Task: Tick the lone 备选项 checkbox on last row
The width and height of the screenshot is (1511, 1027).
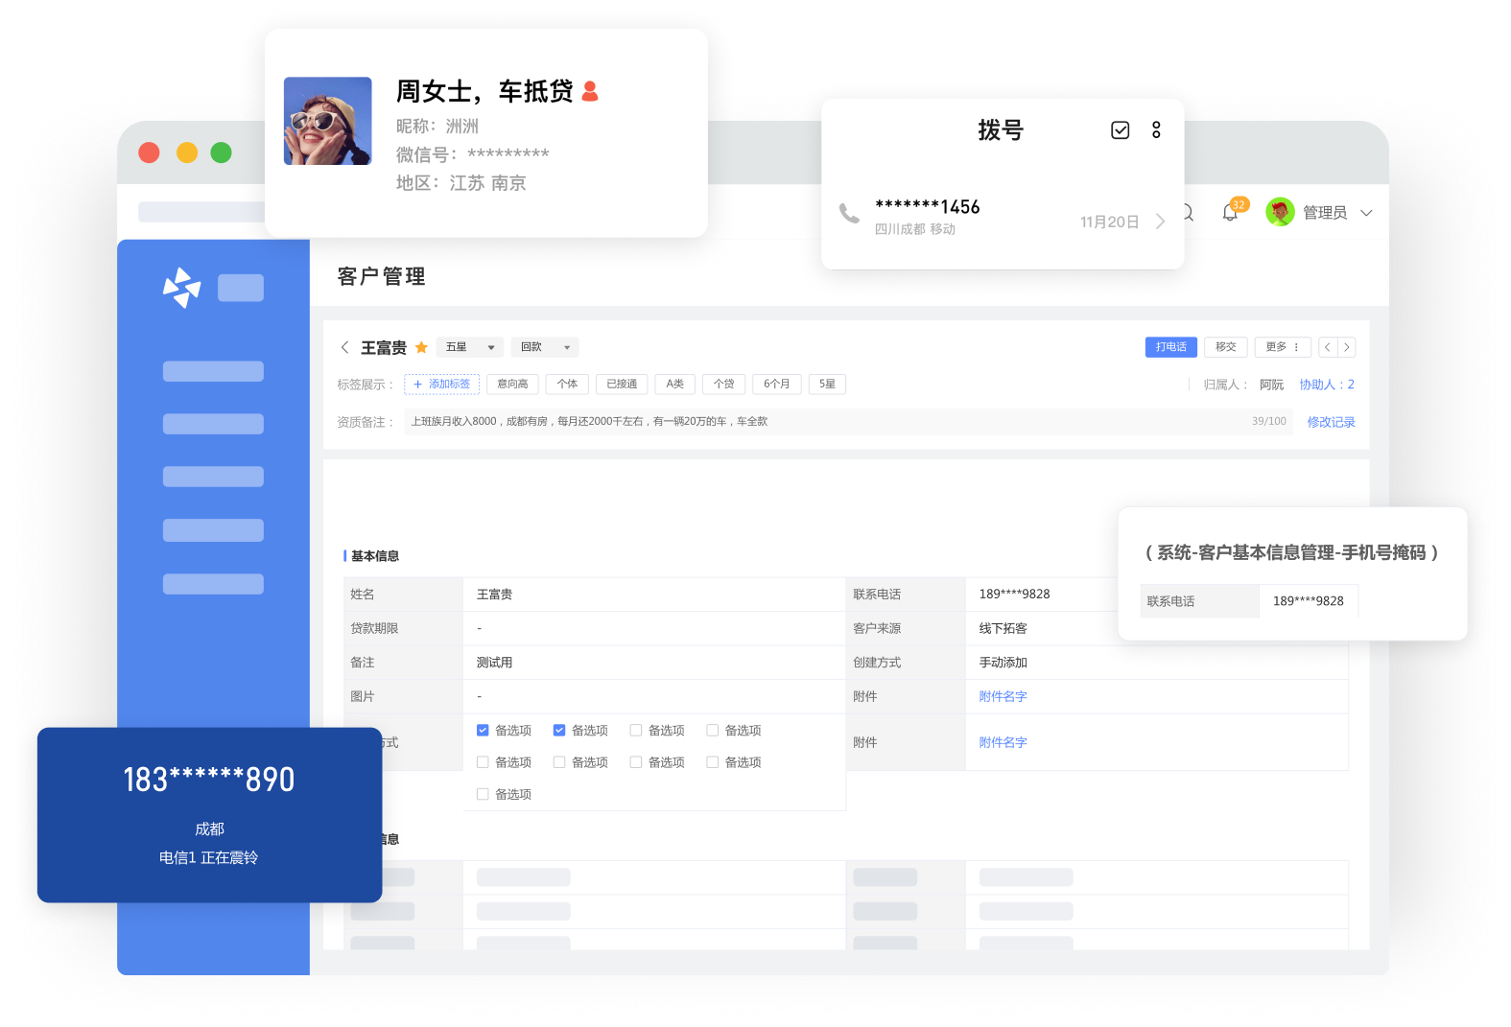Action: [x=483, y=794]
